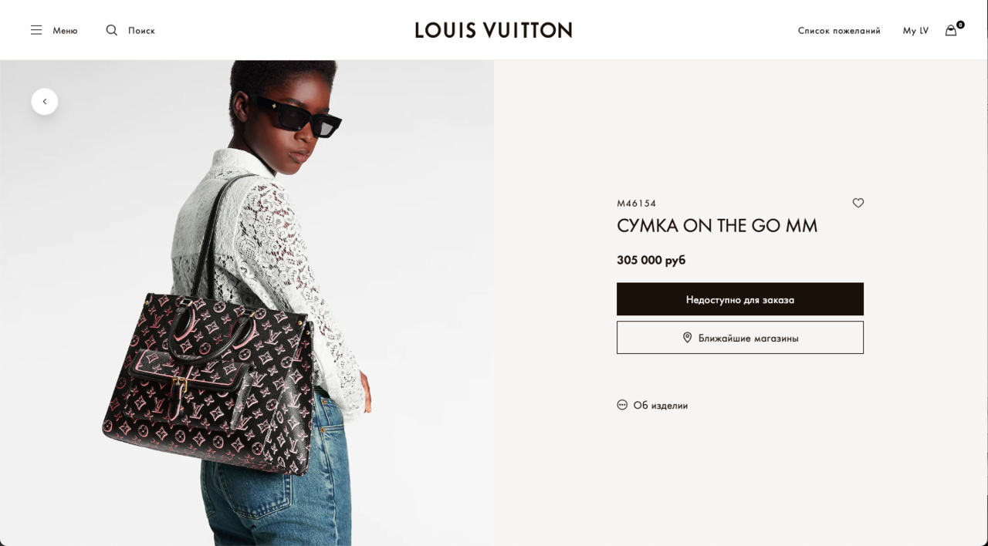The height and width of the screenshot is (546, 988).
Task: Click product code M46154
Action: point(636,204)
